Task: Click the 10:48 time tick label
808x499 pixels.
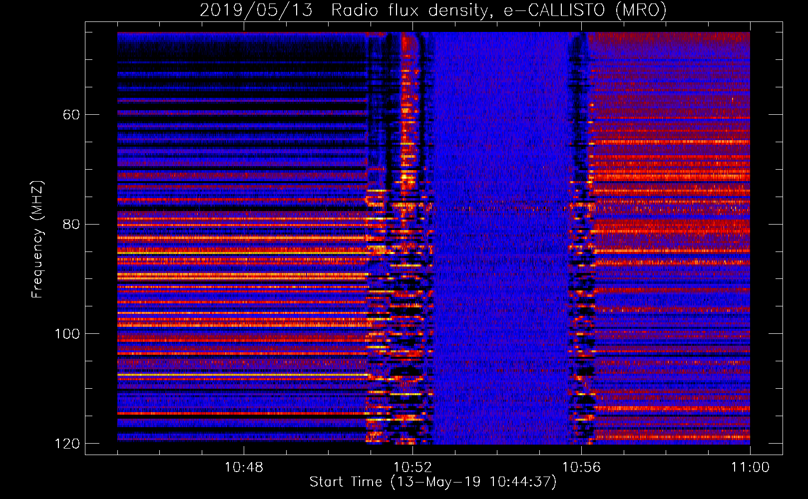Action: (x=244, y=468)
